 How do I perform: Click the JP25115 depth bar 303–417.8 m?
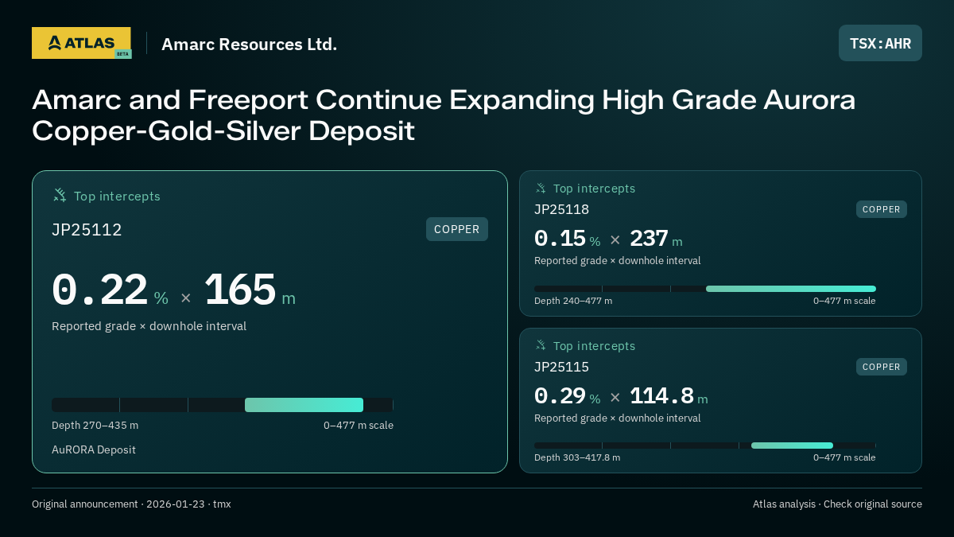tap(792, 446)
